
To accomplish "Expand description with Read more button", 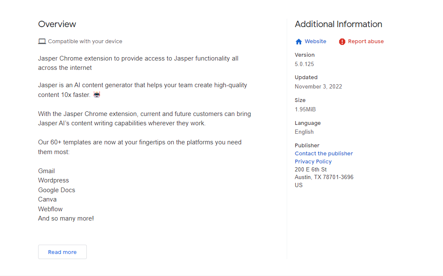I will click(x=62, y=252).
